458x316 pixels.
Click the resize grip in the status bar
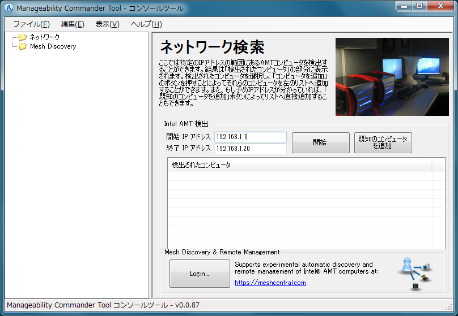(x=449, y=307)
